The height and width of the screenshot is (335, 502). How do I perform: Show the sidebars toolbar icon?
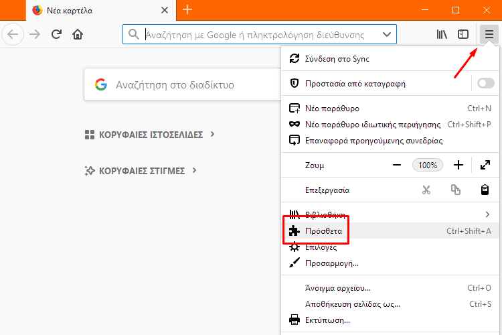463,34
